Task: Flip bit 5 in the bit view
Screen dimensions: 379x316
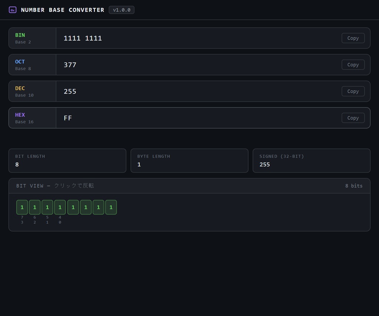Action: click(47, 207)
